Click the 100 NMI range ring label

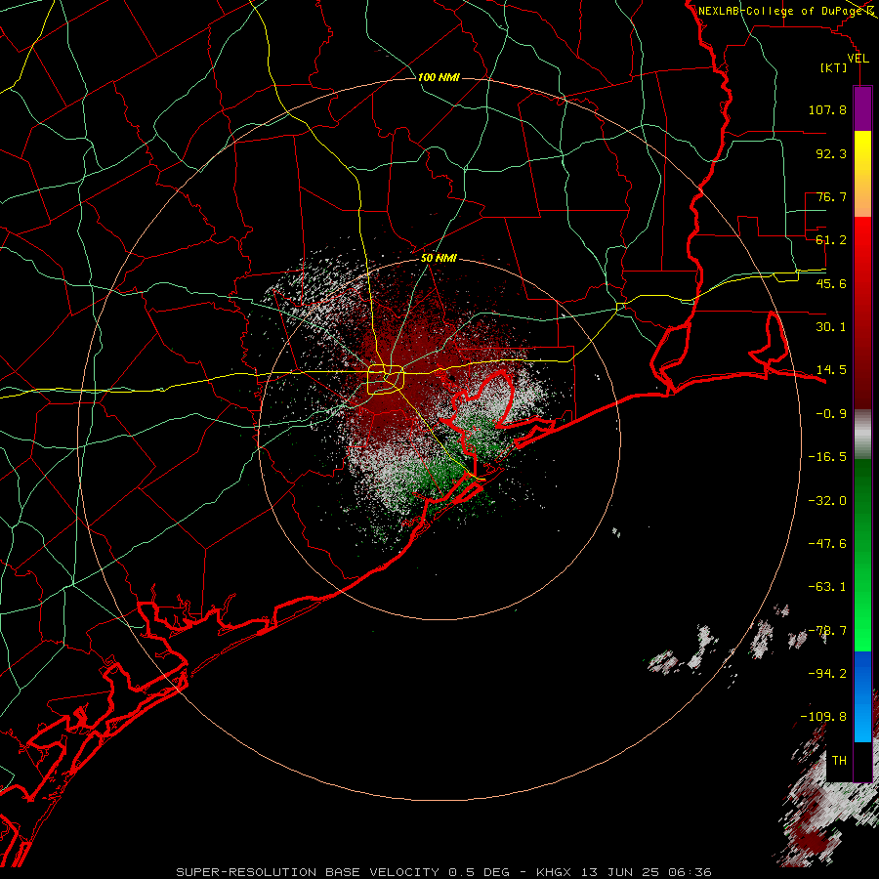click(439, 77)
